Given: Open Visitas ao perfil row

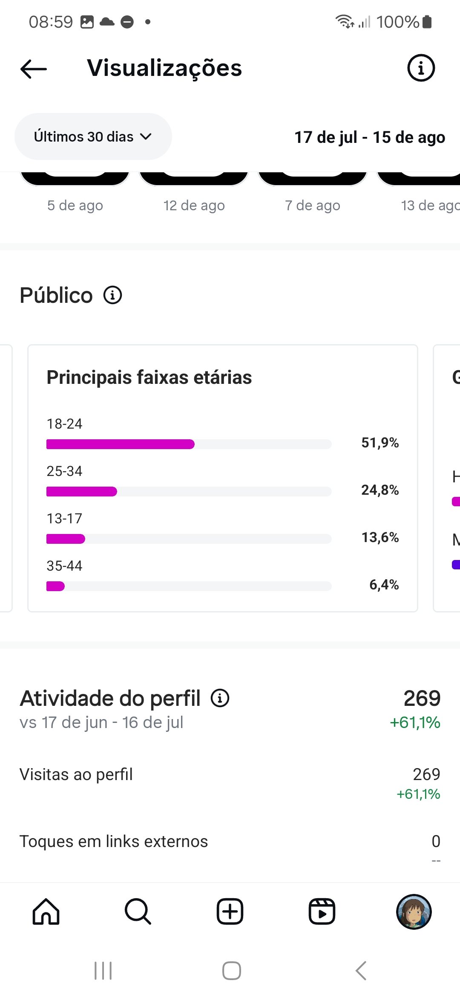Looking at the screenshot, I should click(230, 783).
